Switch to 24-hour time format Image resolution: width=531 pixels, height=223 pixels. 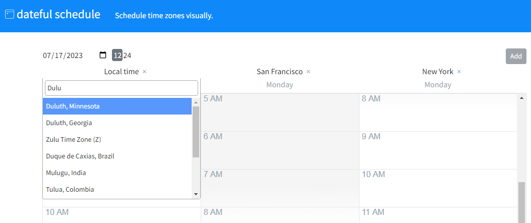(128, 55)
